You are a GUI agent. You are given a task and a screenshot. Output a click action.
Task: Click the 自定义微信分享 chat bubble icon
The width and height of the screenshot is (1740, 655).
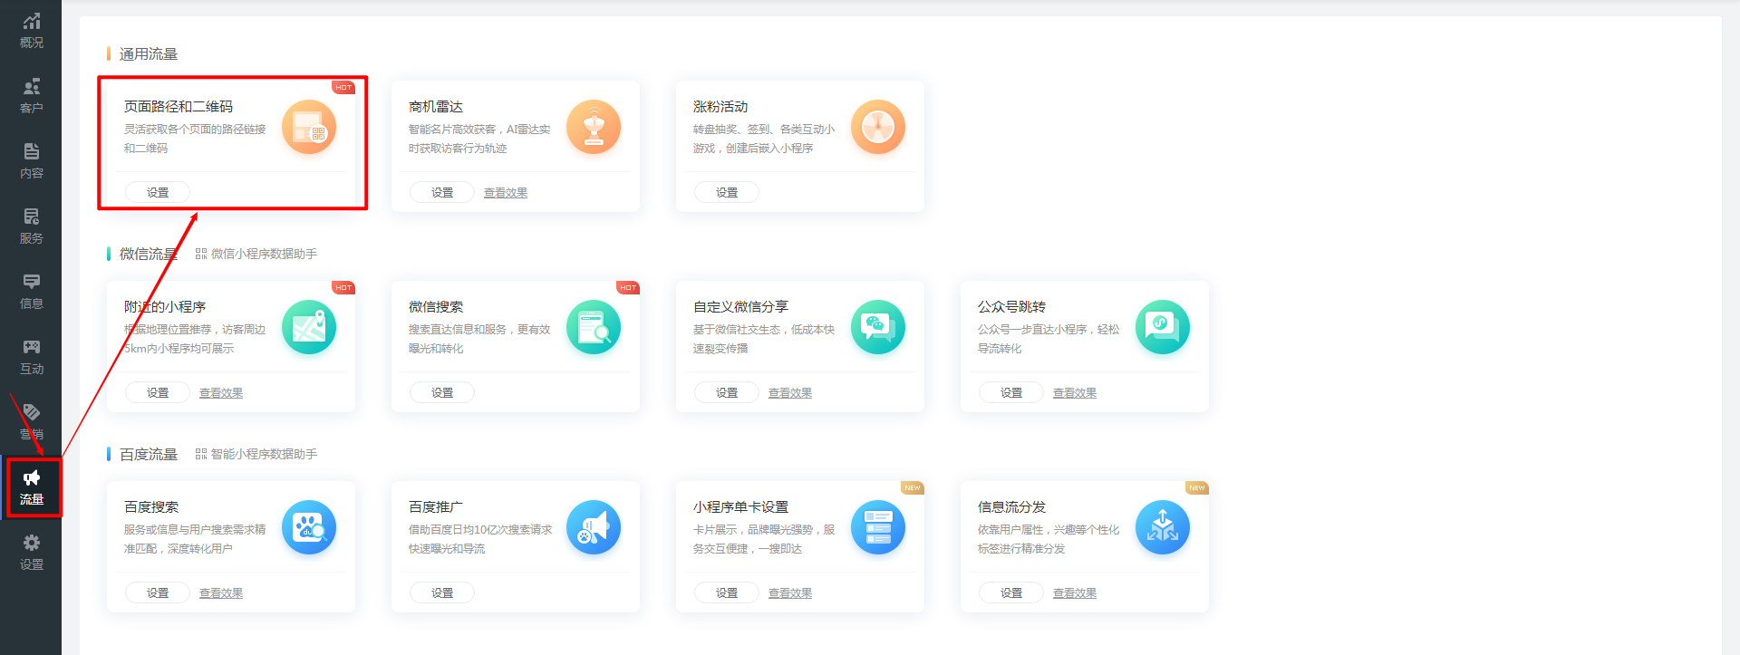pos(877,327)
